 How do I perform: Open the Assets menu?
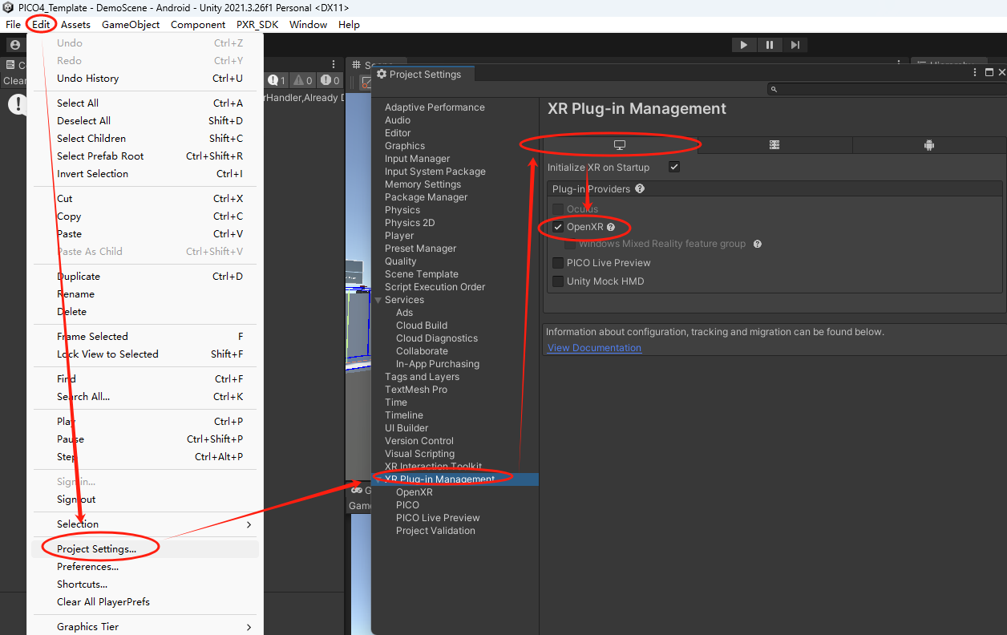(75, 24)
